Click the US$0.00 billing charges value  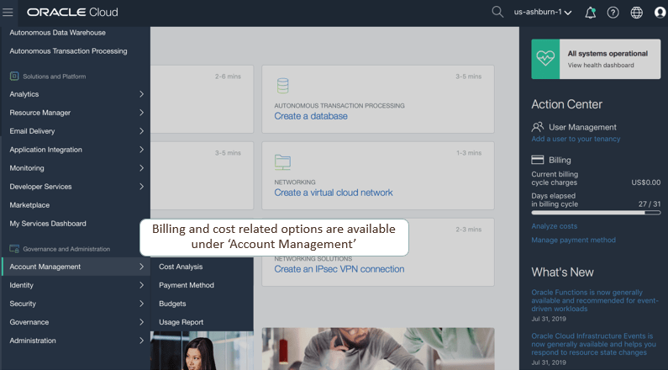pos(646,182)
